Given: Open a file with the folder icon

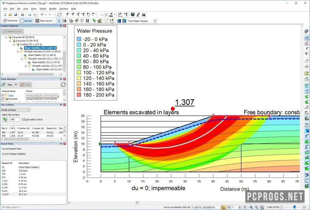Looking at the screenshot, I should point(10,15).
